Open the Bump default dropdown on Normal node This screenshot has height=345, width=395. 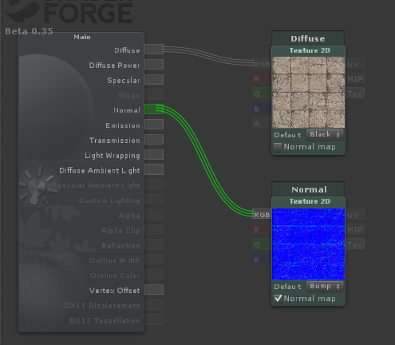(325, 286)
